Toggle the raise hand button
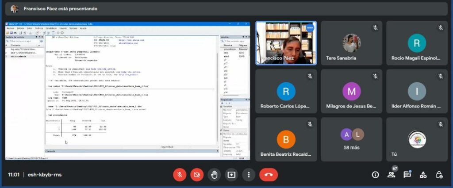 (214, 175)
